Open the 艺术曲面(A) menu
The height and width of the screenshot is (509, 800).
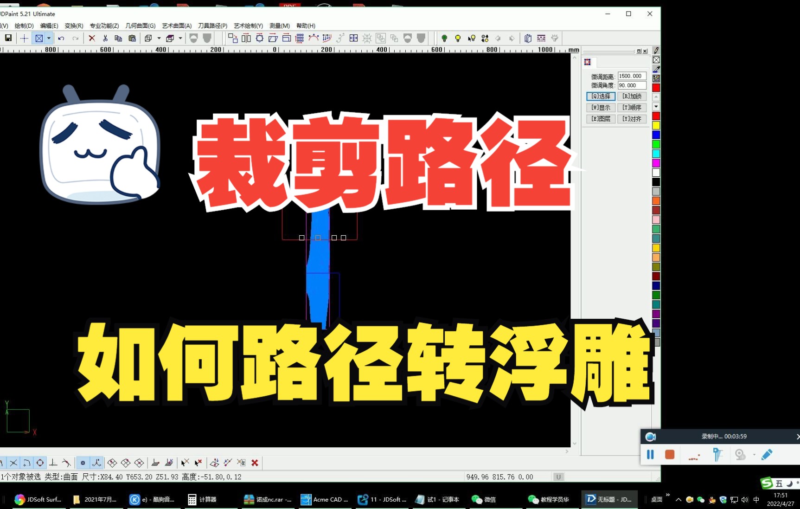pos(177,26)
